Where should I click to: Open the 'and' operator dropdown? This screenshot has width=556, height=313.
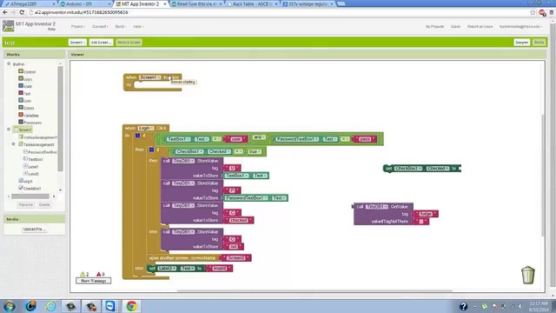[x=259, y=137]
